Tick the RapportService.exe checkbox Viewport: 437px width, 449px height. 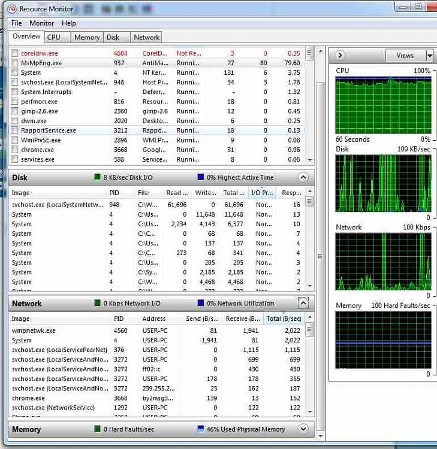[14, 131]
